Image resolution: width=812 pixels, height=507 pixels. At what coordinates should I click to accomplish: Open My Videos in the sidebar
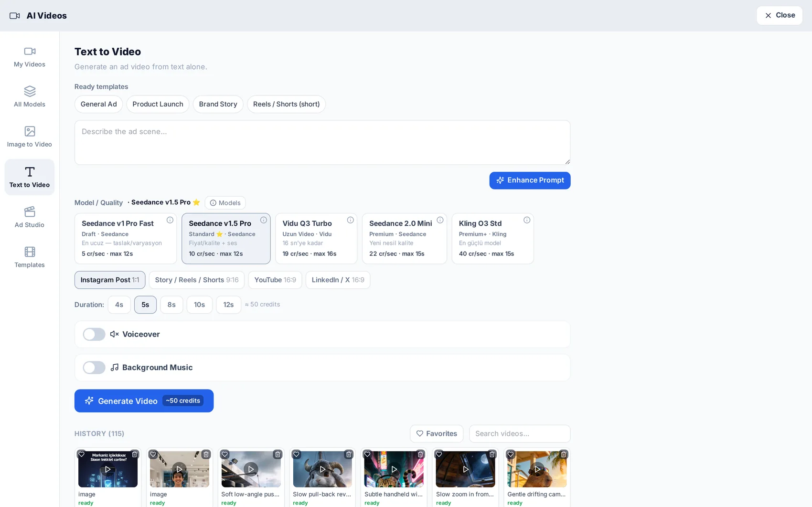30,57
